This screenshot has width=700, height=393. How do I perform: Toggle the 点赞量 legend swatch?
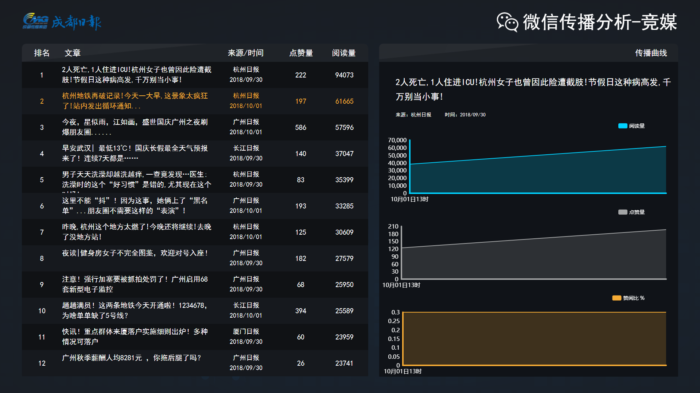[x=622, y=212]
